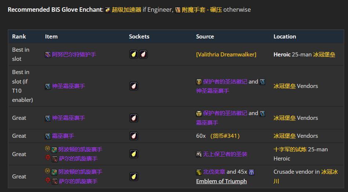Click the 超级加速器 enchant icon
The height and width of the screenshot is (192, 348).
point(107,10)
